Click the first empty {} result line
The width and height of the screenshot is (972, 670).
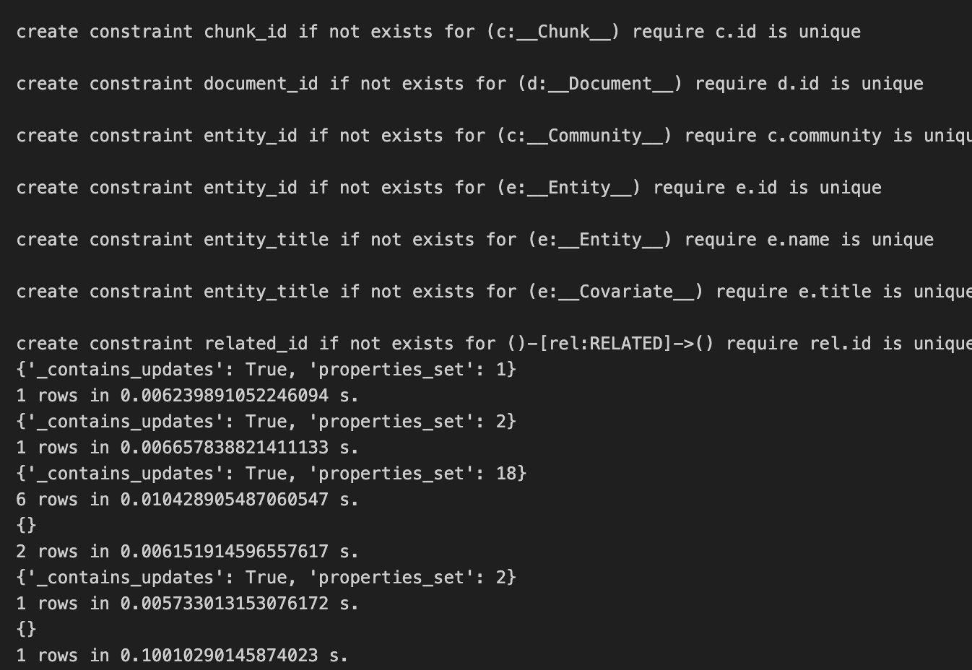26,526
